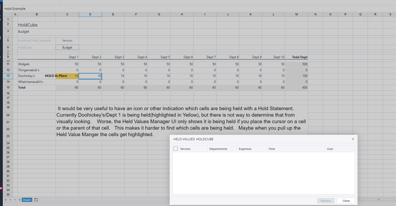The image size is (396, 206).
Task: Click the Departments column header
Action: [x=218, y=149]
